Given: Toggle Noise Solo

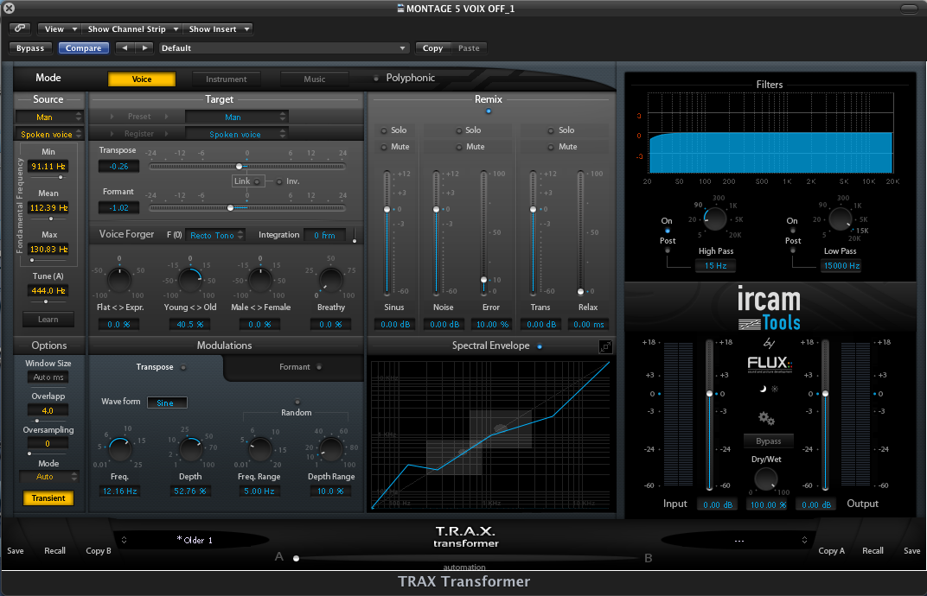Looking at the screenshot, I should 459,130.
